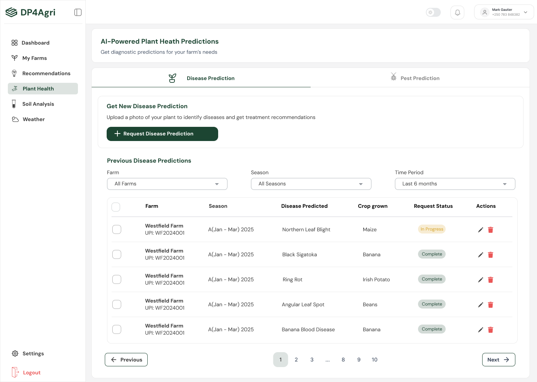Screen dimensions: 537x382
Task: Go to page 9
Action: (x=359, y=360)
